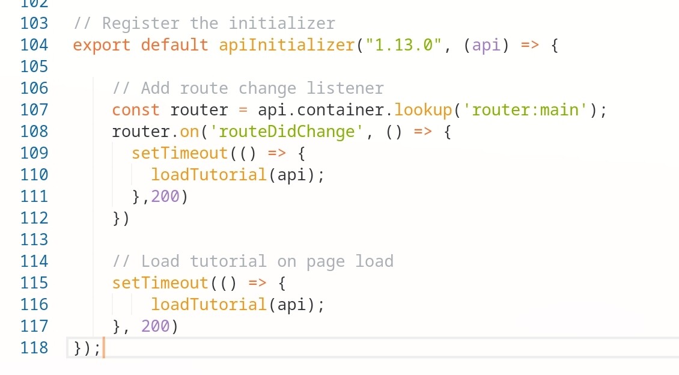Select line number 113 in gutter

pos(34,239)
